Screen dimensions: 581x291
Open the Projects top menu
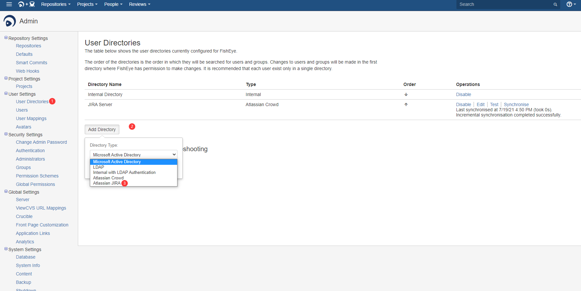(x=87, y=4)
